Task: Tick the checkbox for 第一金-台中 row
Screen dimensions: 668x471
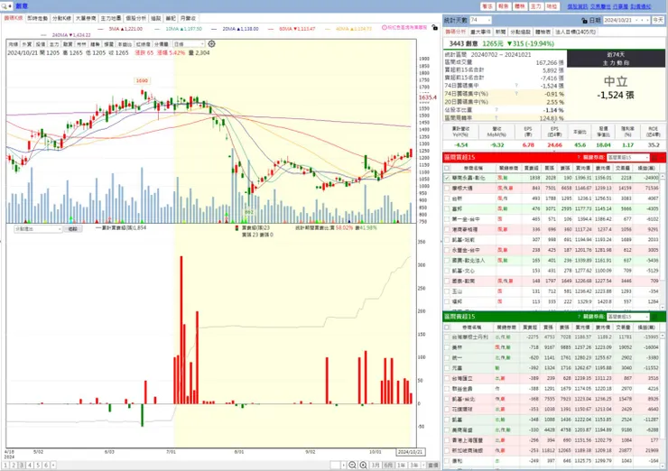Action: [447, 219]
